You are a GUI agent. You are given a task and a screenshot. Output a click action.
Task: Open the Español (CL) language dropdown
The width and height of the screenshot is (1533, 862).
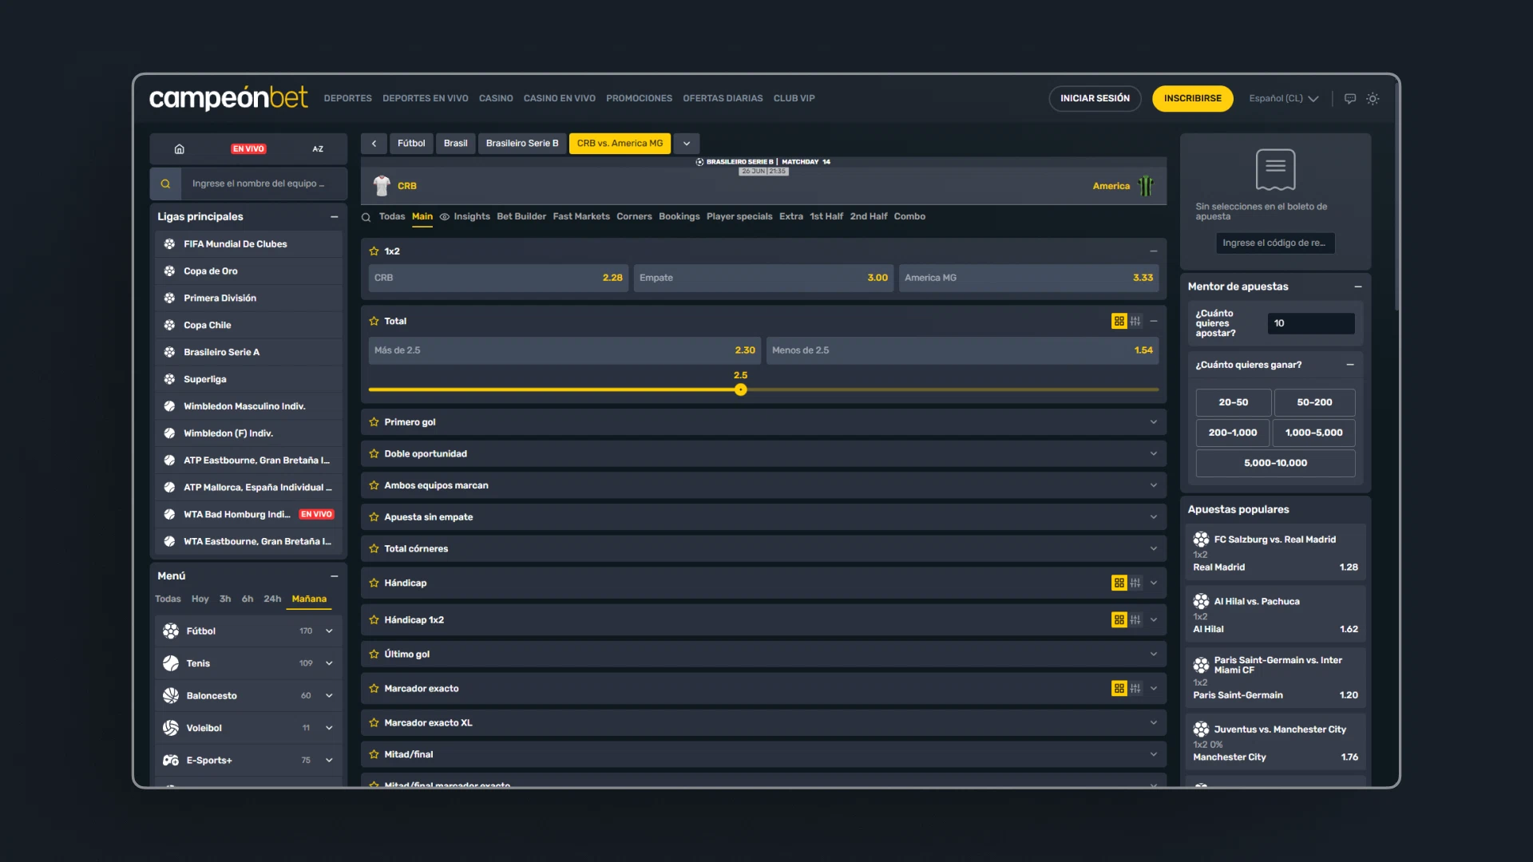coord(1283,99)
